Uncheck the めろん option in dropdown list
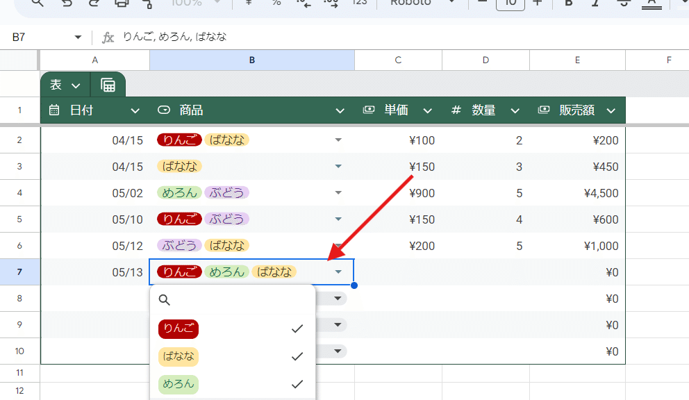689x400 pixels. click(x=233, y=384)
